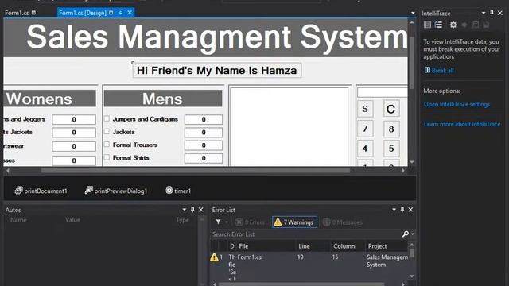Close the Error List panel
The width and height of the screenshot is (509, 286).
(410, 210)
